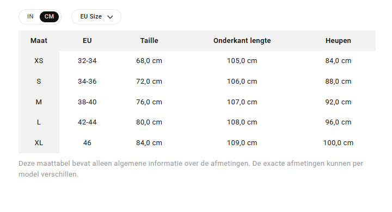Click the Heupen column header
This screenshot has width=392, height=212.
click(x=338, y=41)
